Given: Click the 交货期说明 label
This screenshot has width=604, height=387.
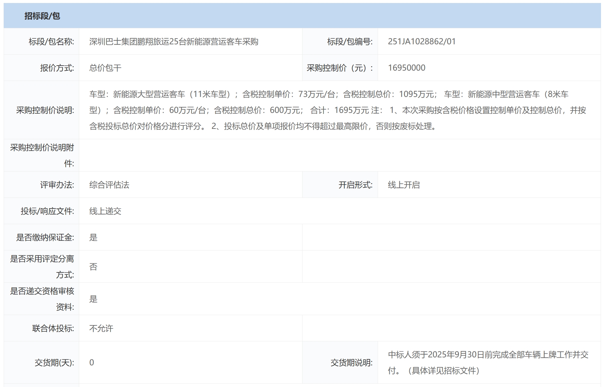Looking at the screenshot, I should point(351,363).
